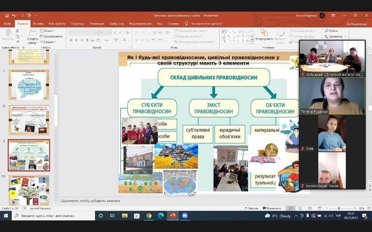
Task: Open ribbon display options icon in title bar
Action: (333, 15)
